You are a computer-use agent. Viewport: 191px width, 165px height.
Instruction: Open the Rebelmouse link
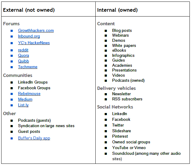pyautogui.click(x=29, y=94)
